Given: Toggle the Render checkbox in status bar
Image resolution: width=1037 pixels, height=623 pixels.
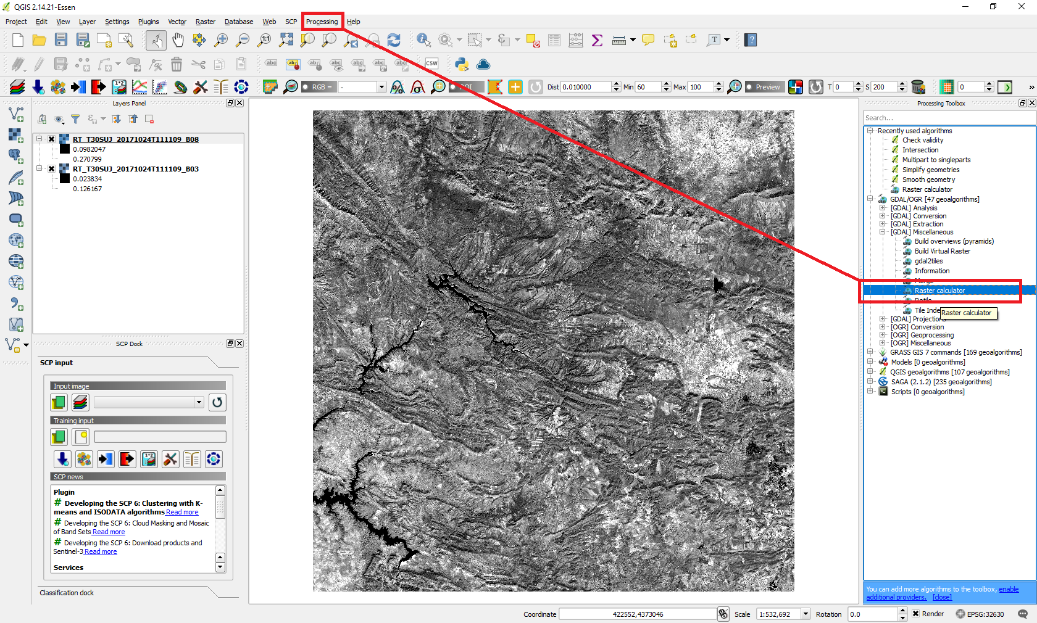Looking at the screenshot, I should pyautogui.click(x=916, y=614).
